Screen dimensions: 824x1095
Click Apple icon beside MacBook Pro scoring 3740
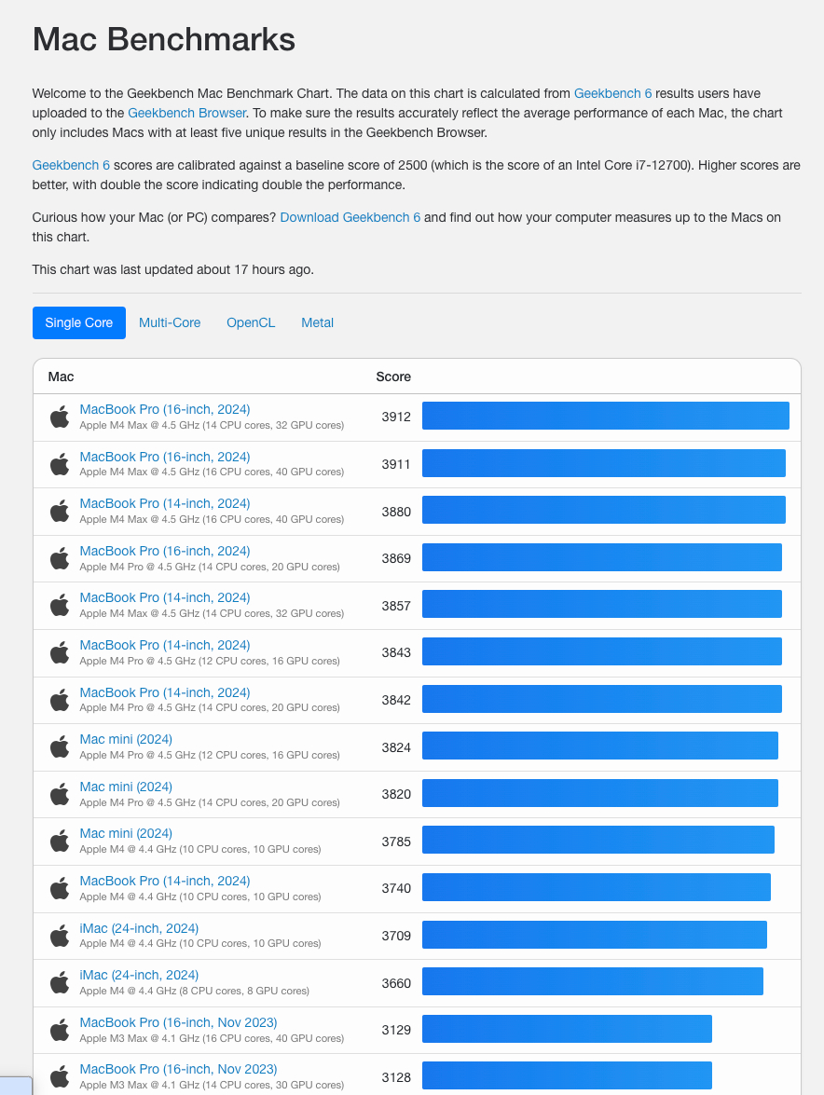(60, 888)
